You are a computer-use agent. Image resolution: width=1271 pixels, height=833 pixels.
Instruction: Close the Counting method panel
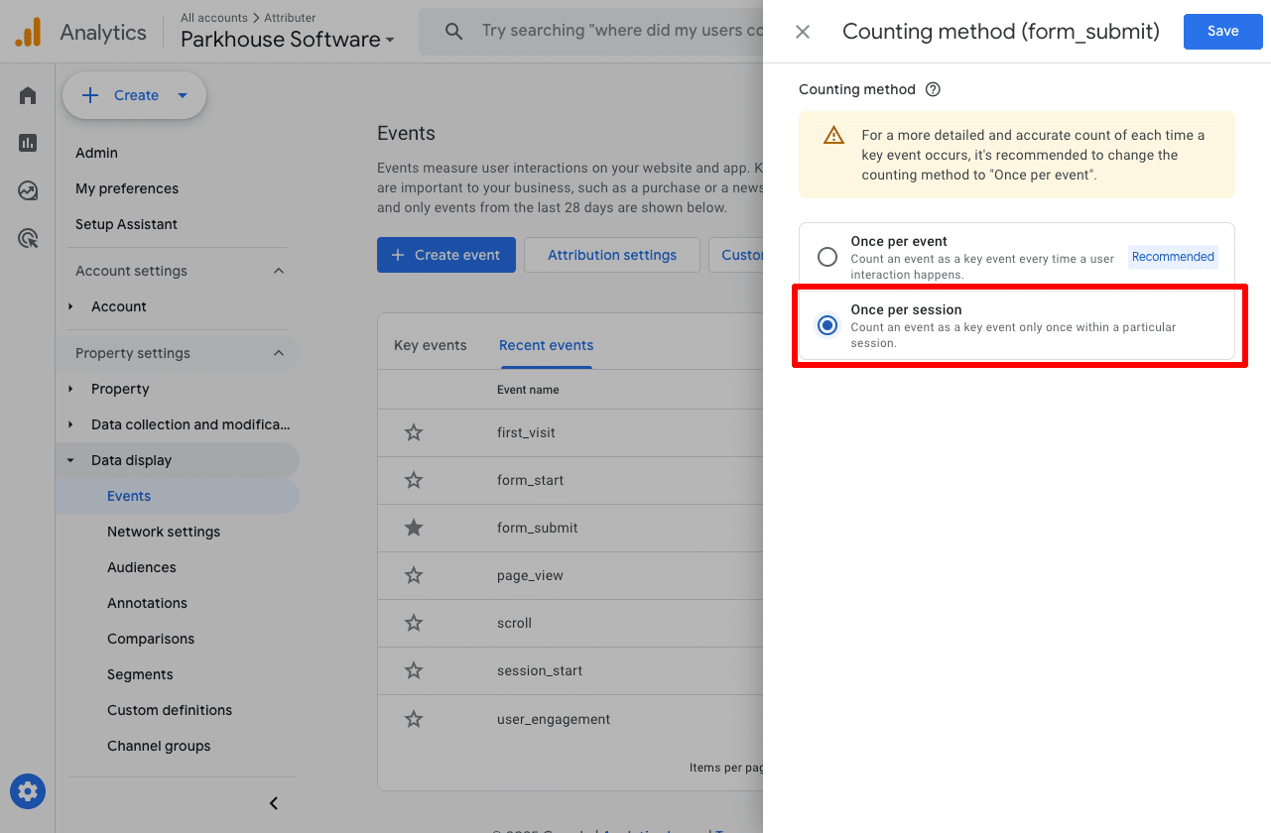802,31
